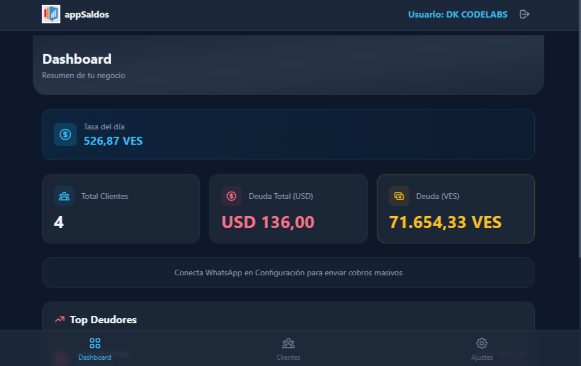Screen dimensions: 581x366
Task: Click the people icon in Total Clientes card
Action: 64,196
